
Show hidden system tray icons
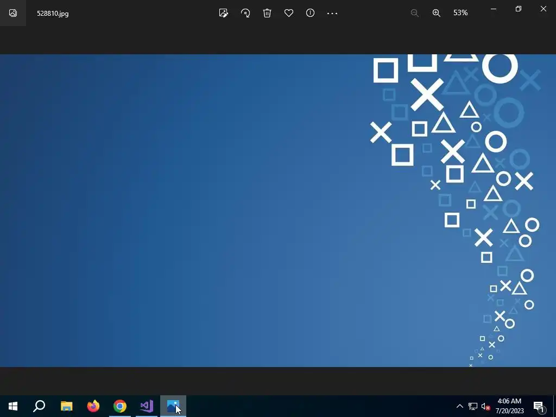click(459, 406)
